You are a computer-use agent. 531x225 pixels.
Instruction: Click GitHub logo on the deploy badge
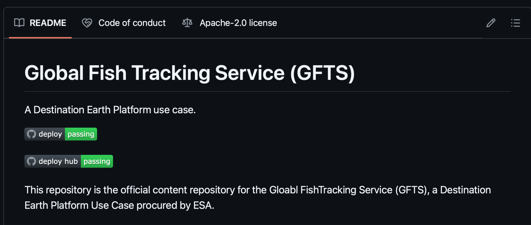(x=31, y=134)
